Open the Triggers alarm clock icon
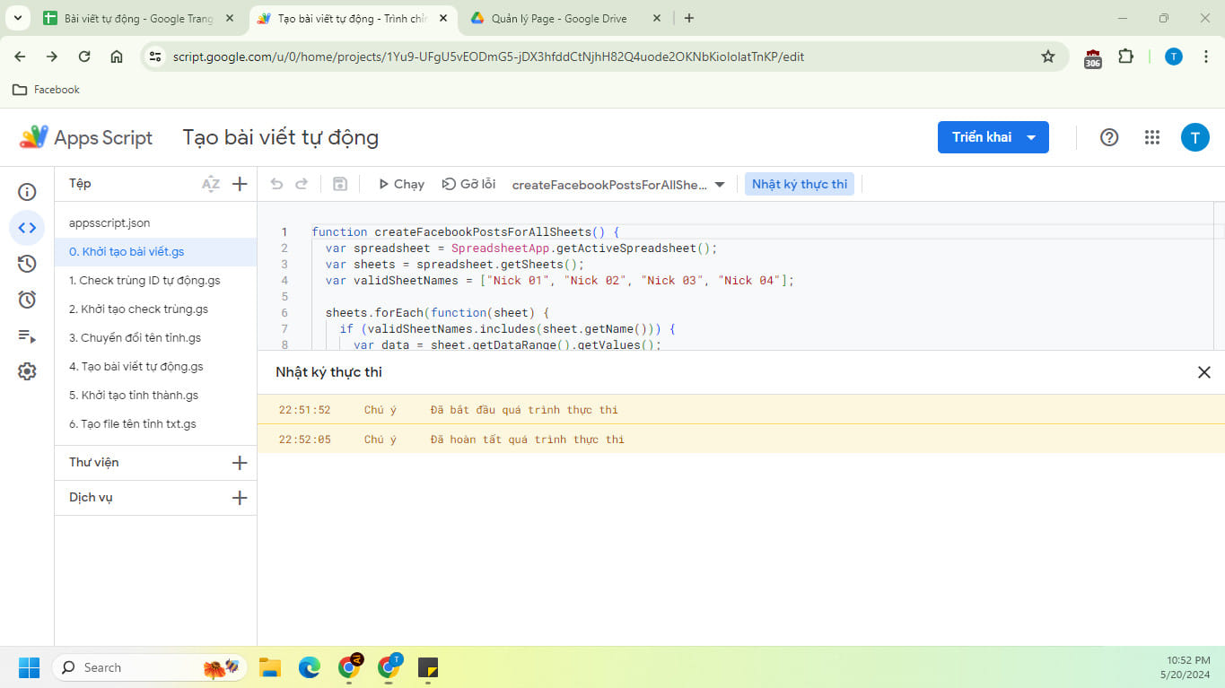Viewport: 1225px width, 688px height. click(x=27, y=300)
